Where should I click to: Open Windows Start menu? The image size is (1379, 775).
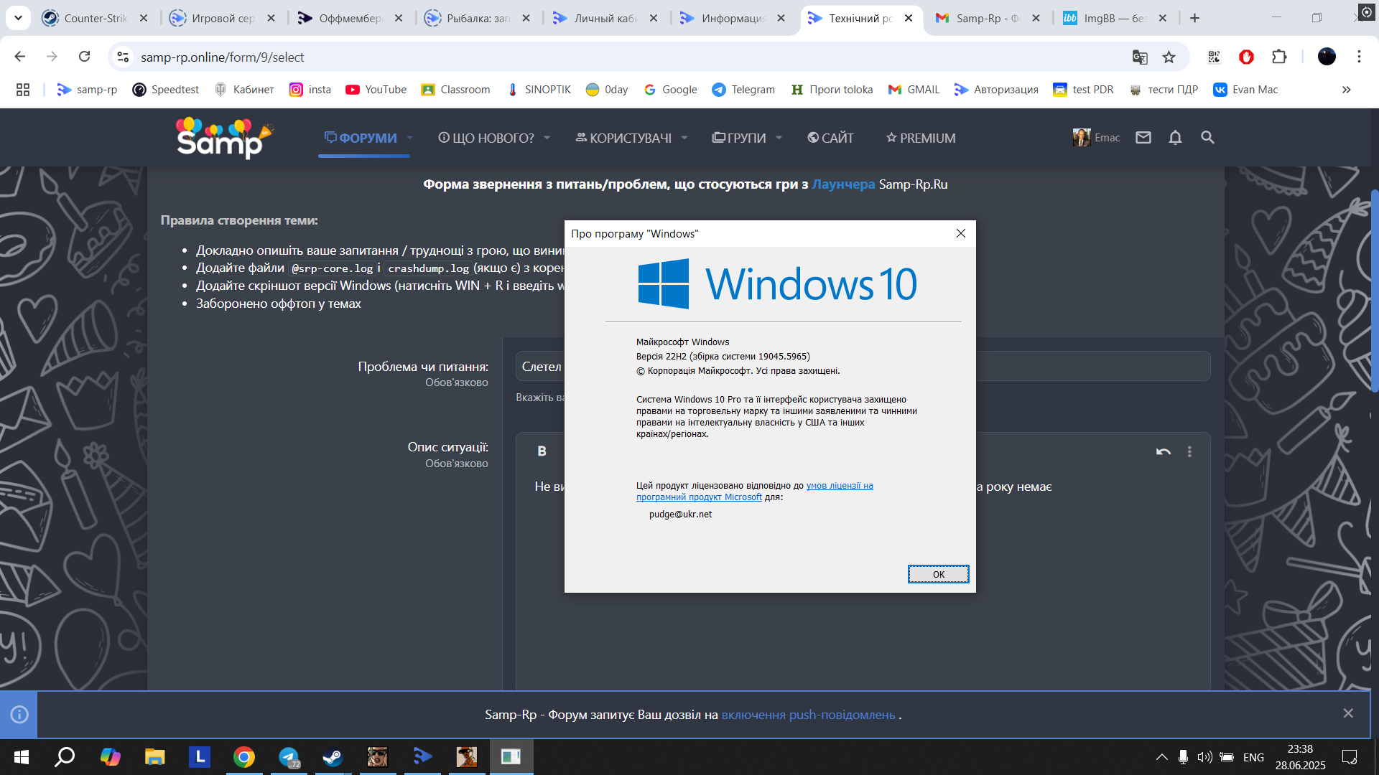[22, 757]
